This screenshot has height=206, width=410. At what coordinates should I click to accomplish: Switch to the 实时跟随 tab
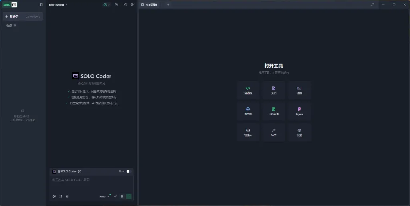click(x=149, y=5)
